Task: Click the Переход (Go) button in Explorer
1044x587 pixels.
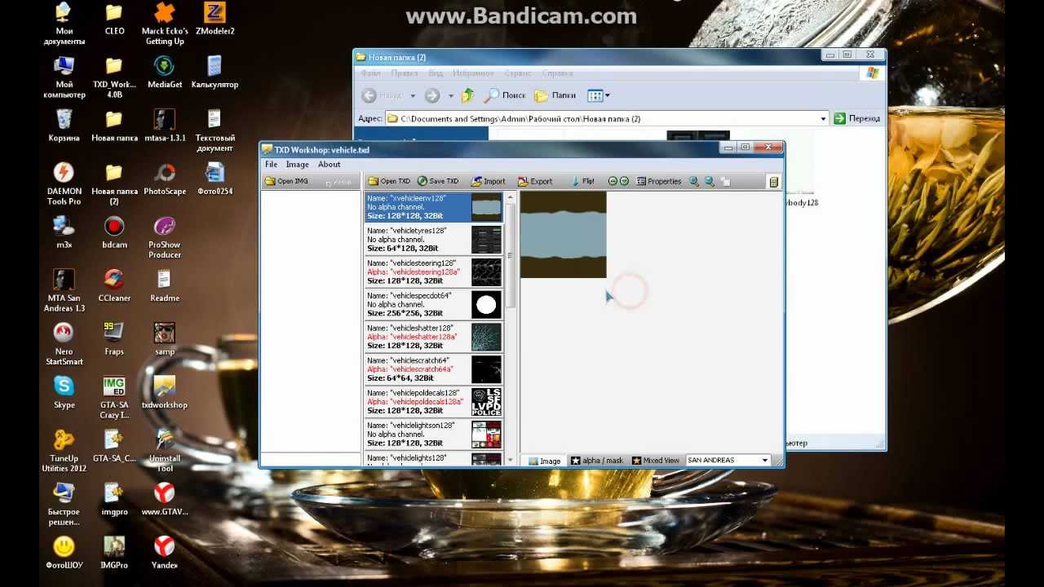Action: coord(857,118)
